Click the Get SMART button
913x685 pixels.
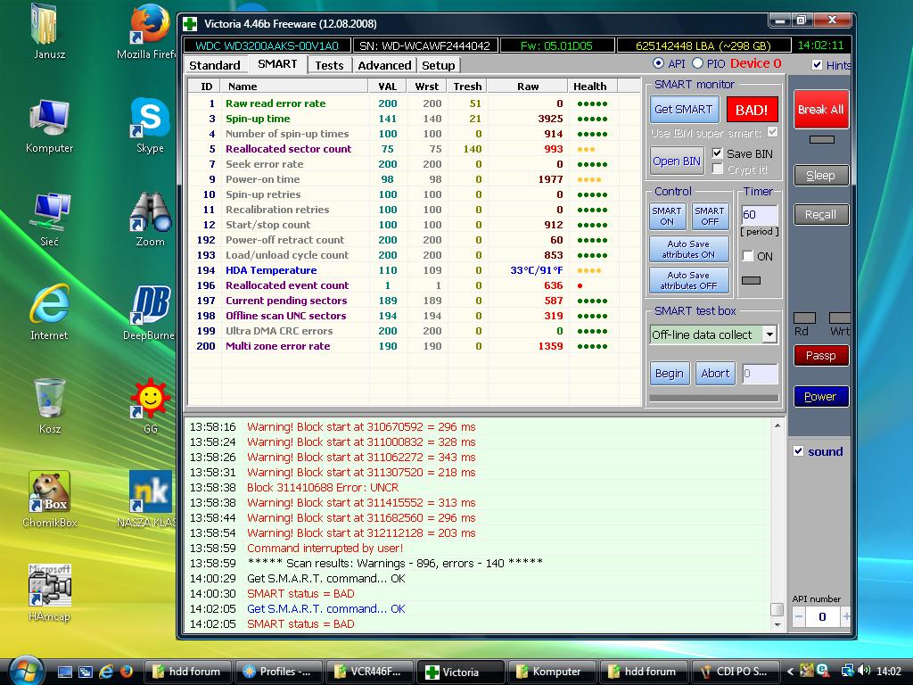pyautogui.click(x=684, y=109)
